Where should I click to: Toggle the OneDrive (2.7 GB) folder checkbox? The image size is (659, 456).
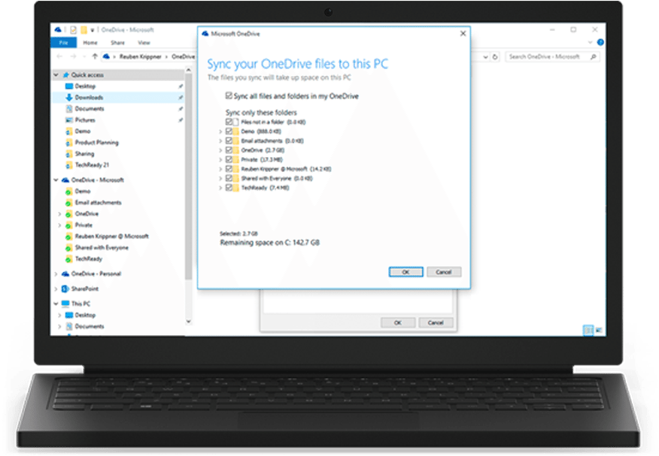click(x=229, y=149)
